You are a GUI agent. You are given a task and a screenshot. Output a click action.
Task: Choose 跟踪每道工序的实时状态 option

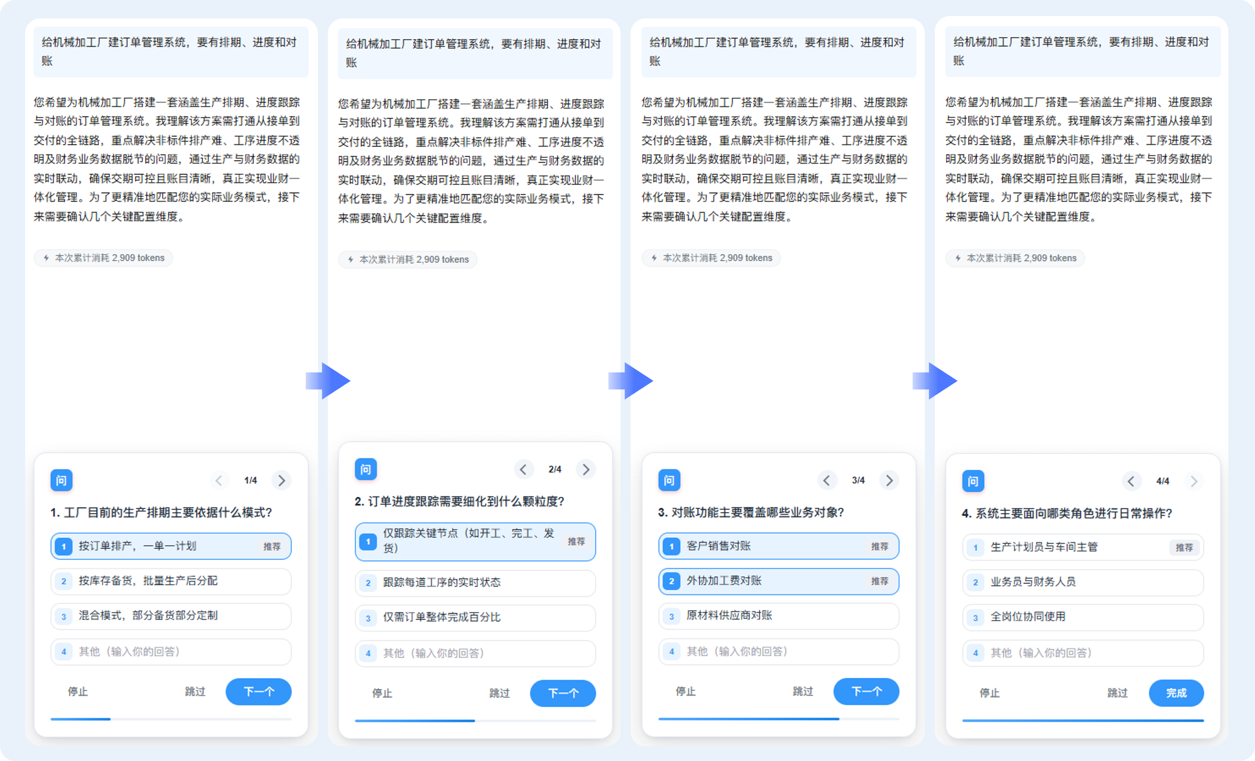tap(475, 583)
